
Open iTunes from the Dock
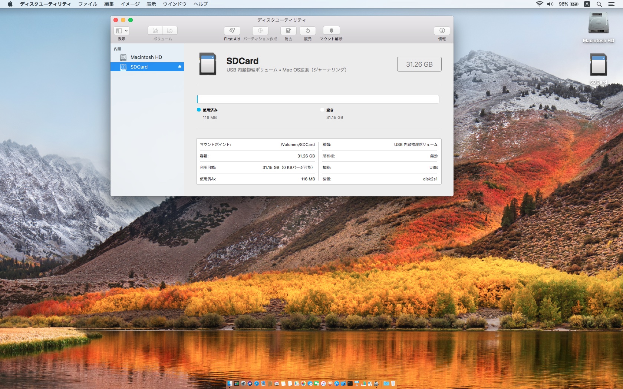[x=323, y=383]
